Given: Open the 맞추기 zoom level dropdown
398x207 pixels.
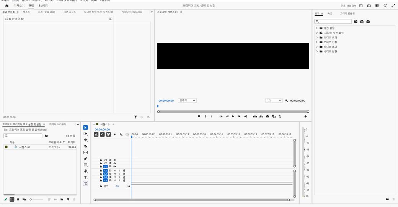Looking at the screenshot, I should (187, 100).
